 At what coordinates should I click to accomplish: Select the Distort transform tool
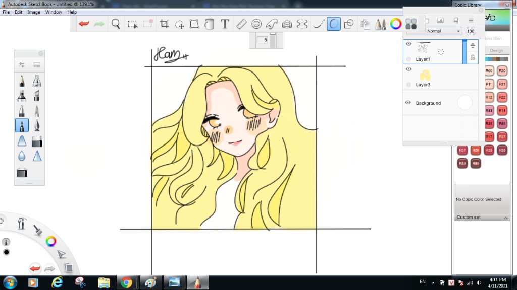[194, 24]
